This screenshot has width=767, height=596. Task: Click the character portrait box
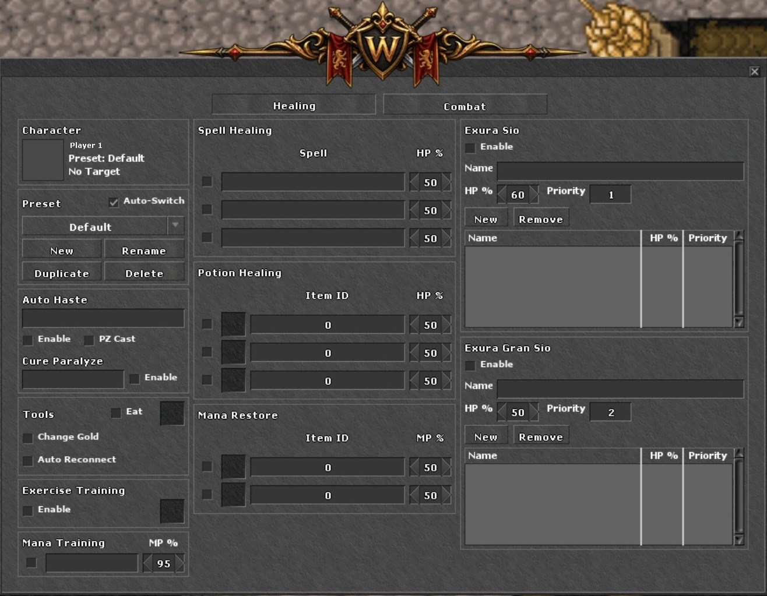tap(43, 160)
